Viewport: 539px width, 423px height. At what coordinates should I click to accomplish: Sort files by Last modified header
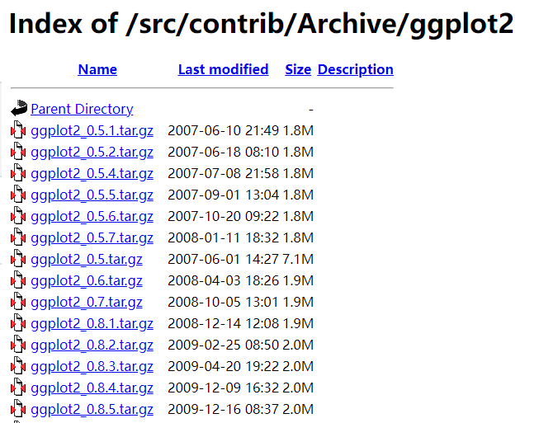pyautogui.click(x=223, y=70)
